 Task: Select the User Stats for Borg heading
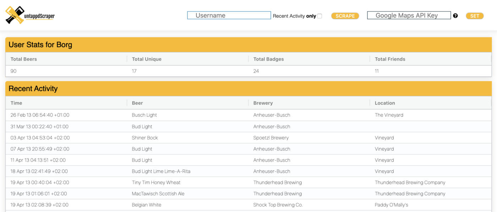(x=40, y=45)
